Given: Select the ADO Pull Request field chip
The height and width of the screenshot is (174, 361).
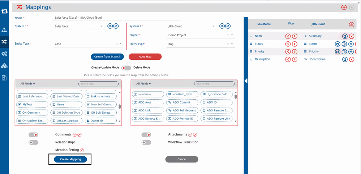Looking at the screenshot, I should coord(182,111).
